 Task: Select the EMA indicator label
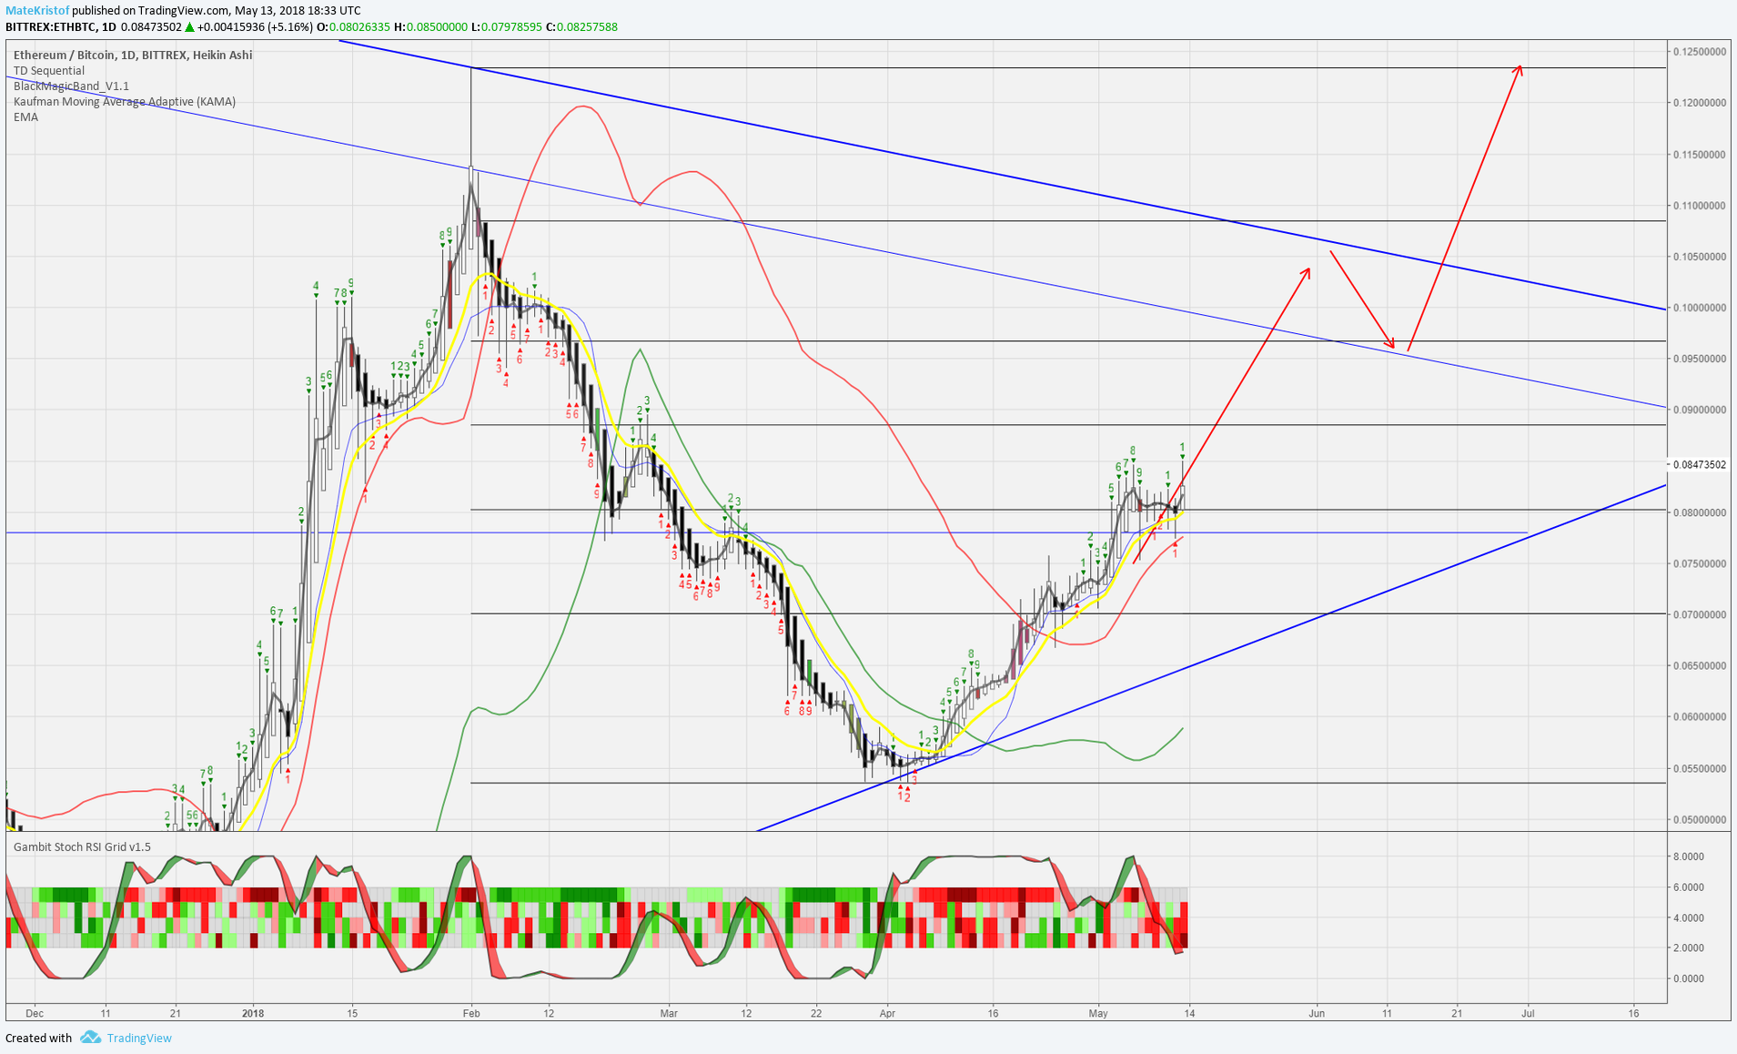point(25,117)
